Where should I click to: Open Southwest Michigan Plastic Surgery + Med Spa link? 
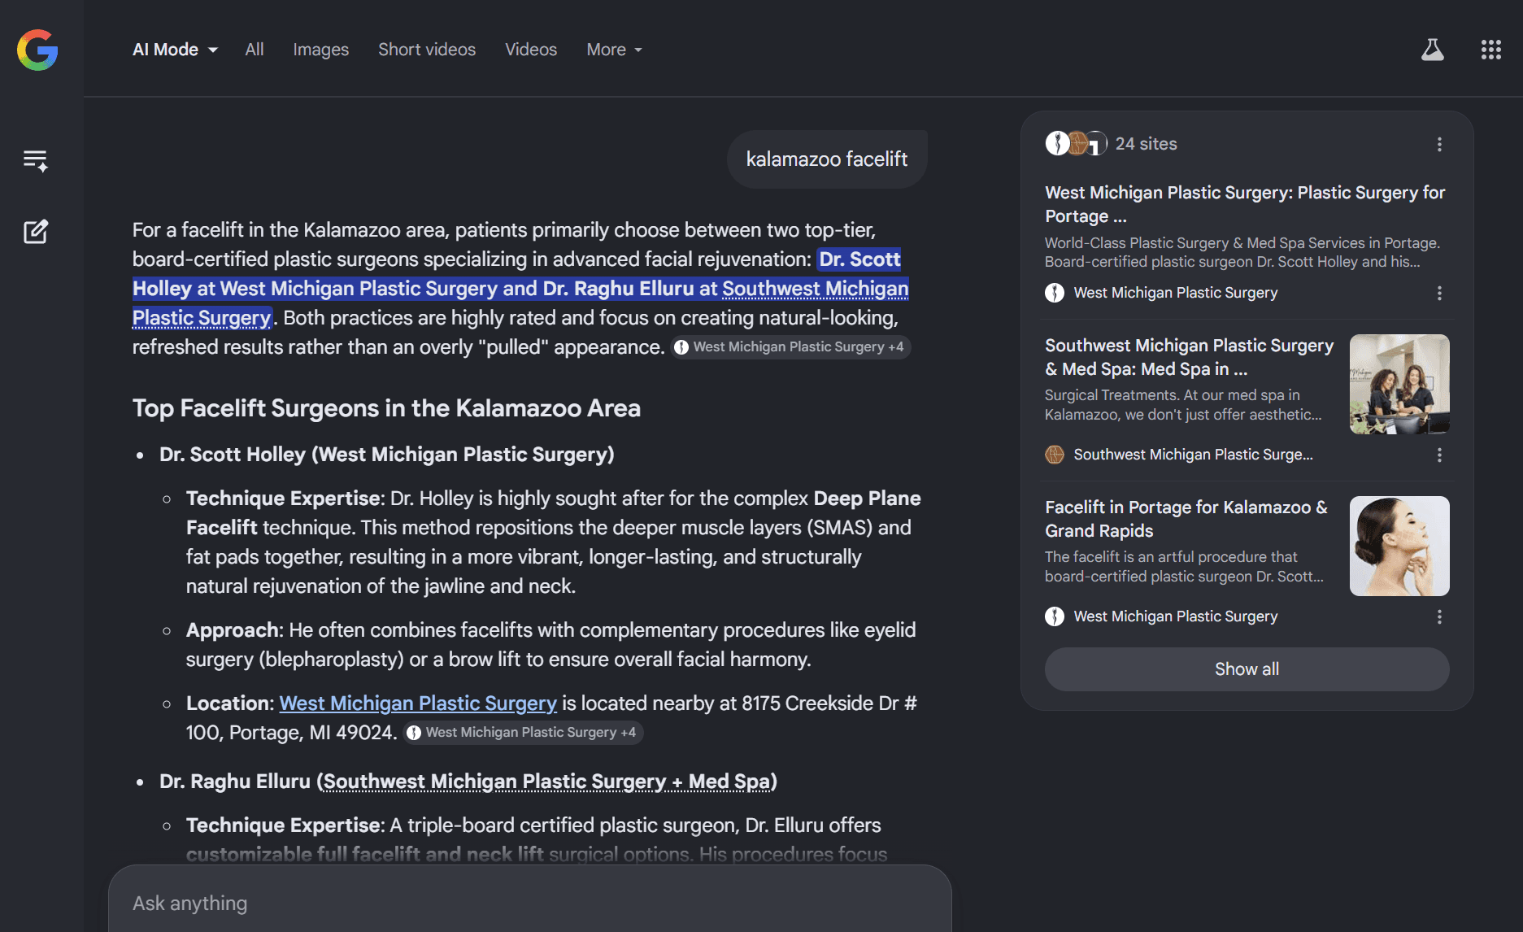coord(546,782)
